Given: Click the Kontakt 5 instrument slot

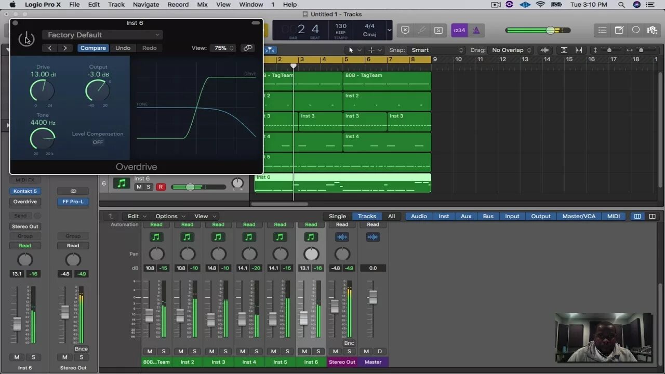Looking at the screenshot, I should click(25, 191).
